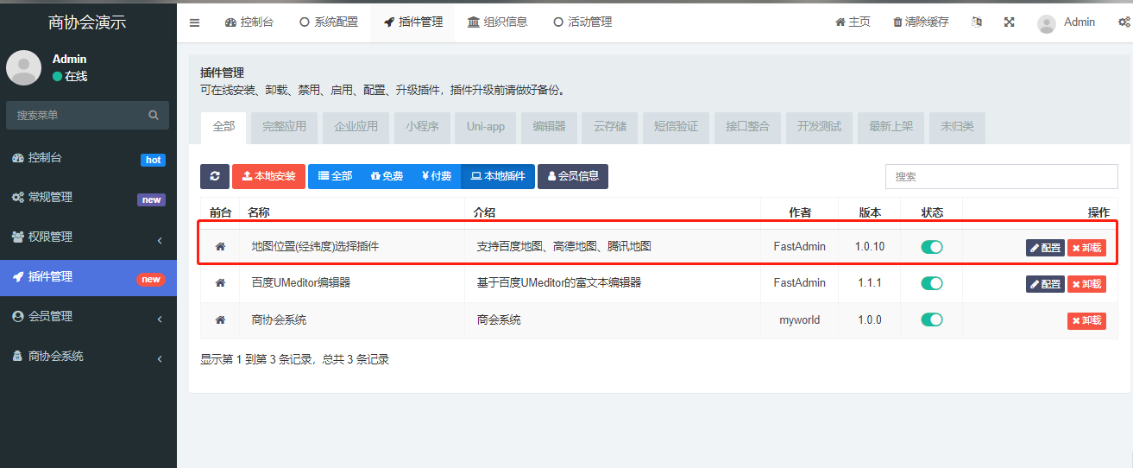Focus the plugin 搜索 input field
Screen dimensions: 1133x468
coord(1001,176)
